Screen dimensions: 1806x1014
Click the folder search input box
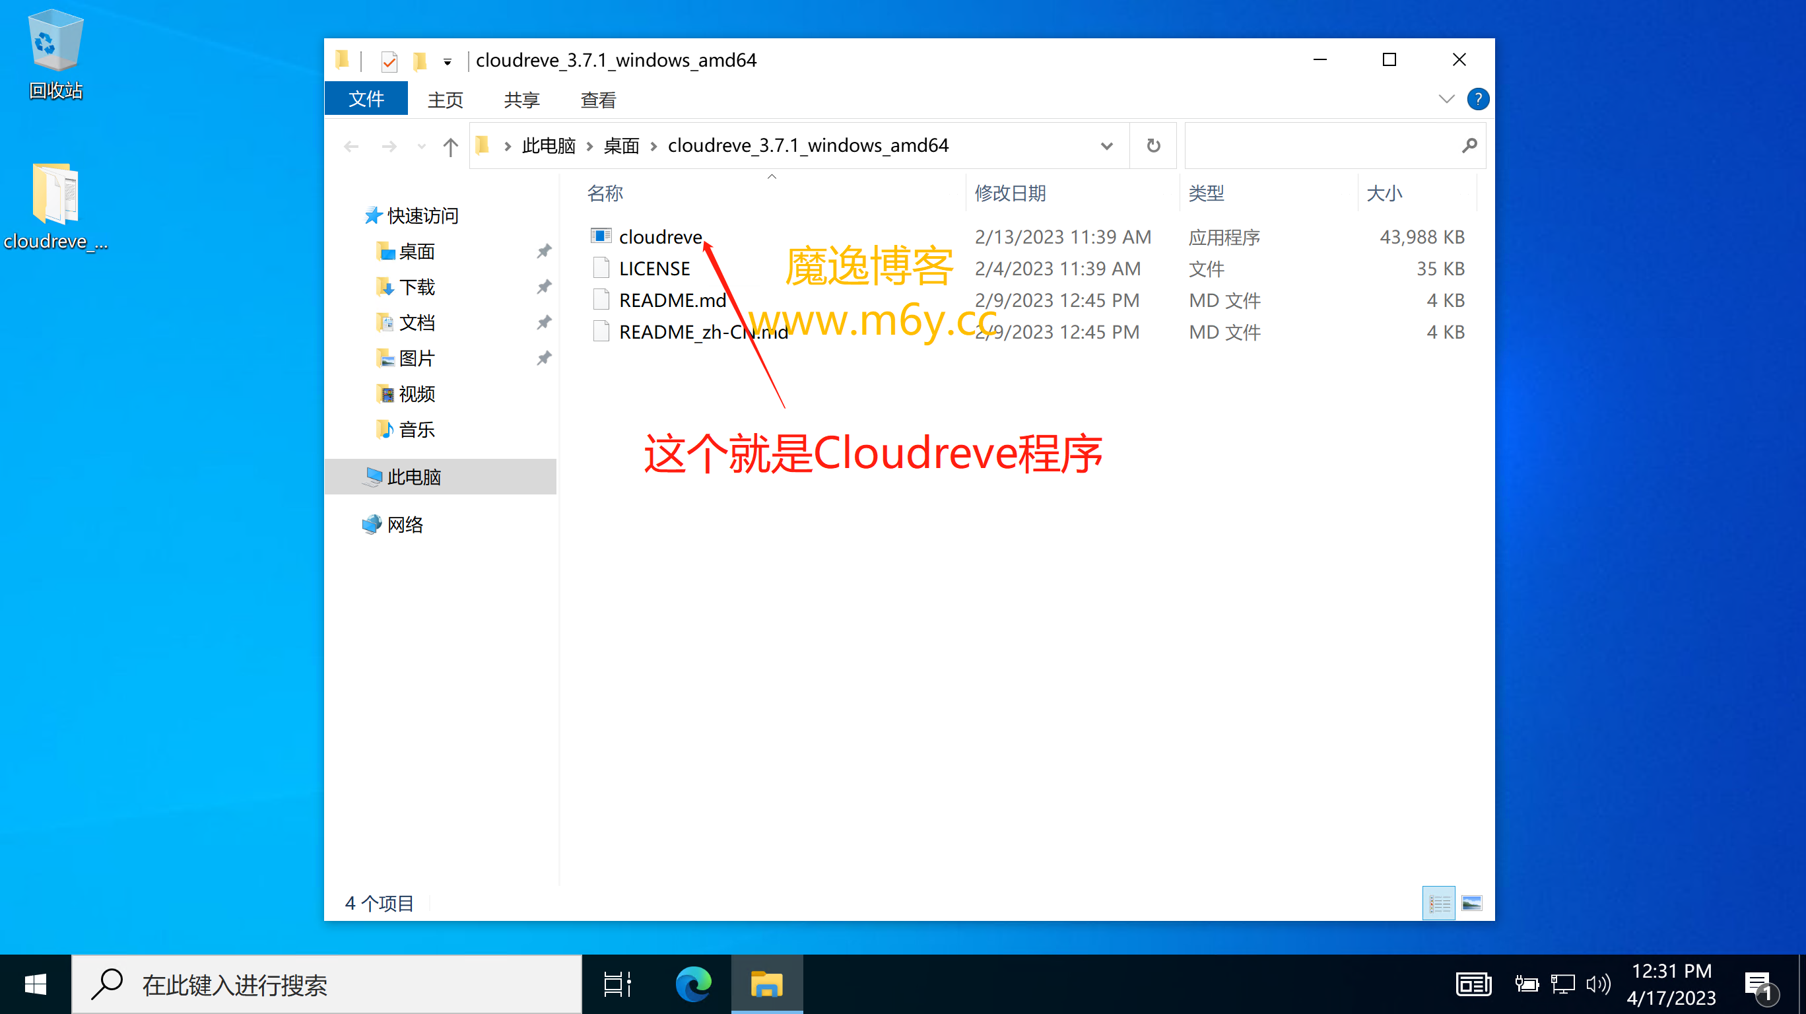1321,146
